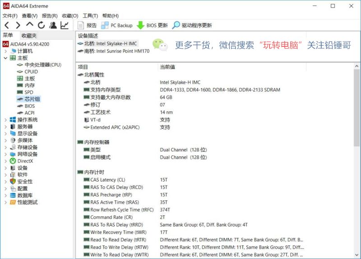The image size is (361, 259).
Task: Open the 工具(T) menu
Action: pyautogui.click(x=90, y=16)
